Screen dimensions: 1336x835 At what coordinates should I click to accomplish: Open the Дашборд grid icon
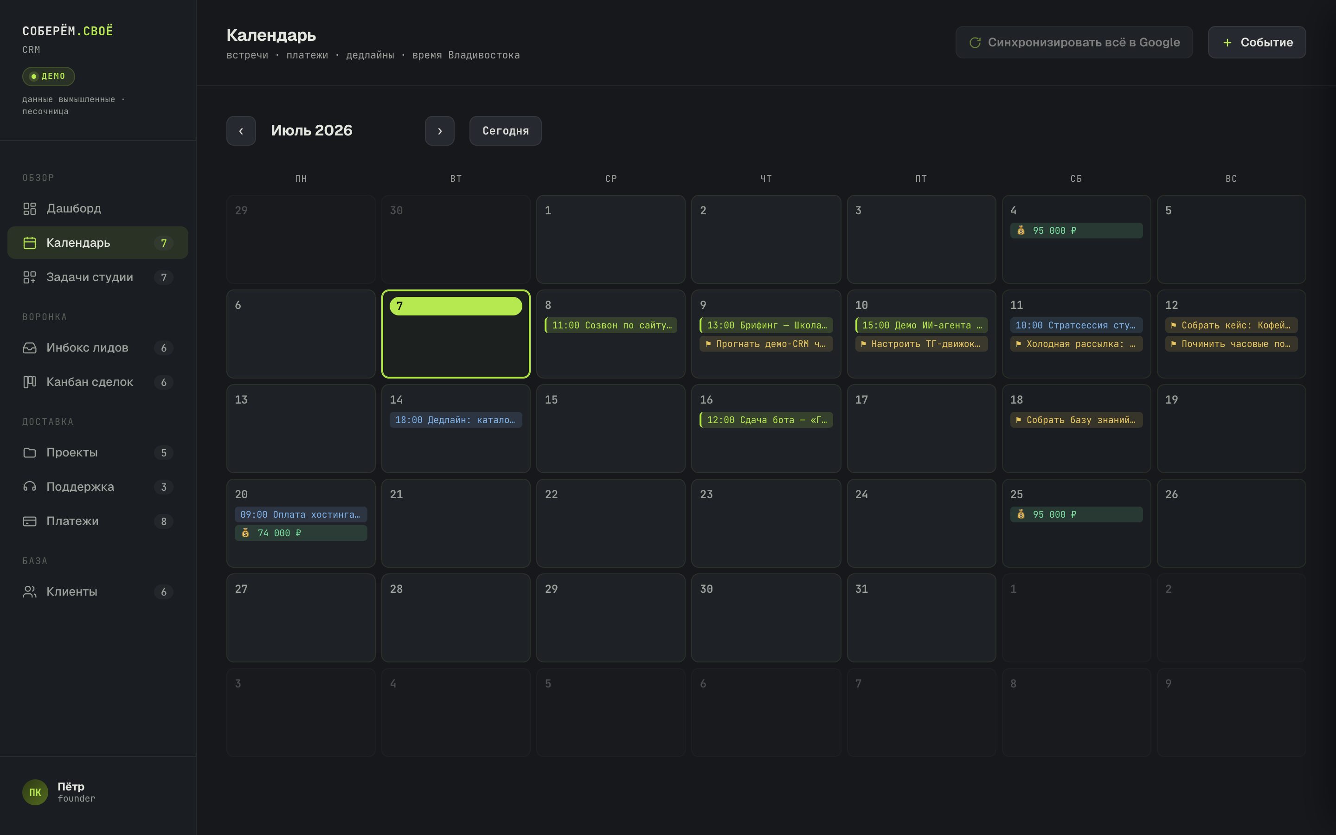[x=29, y=209]
